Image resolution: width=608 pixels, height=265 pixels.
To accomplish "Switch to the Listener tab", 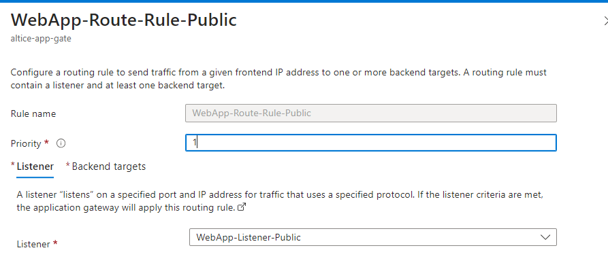I will pos(35,166).
